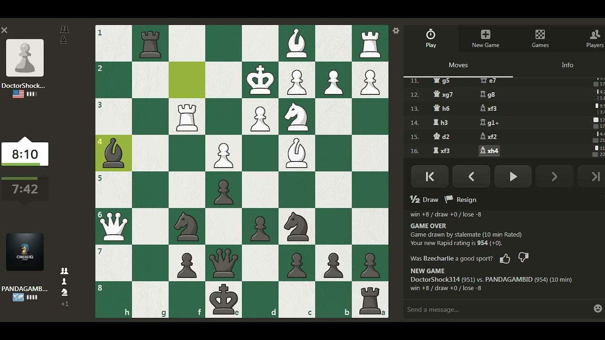Click the white pawn on e4

tap(224, 153)
